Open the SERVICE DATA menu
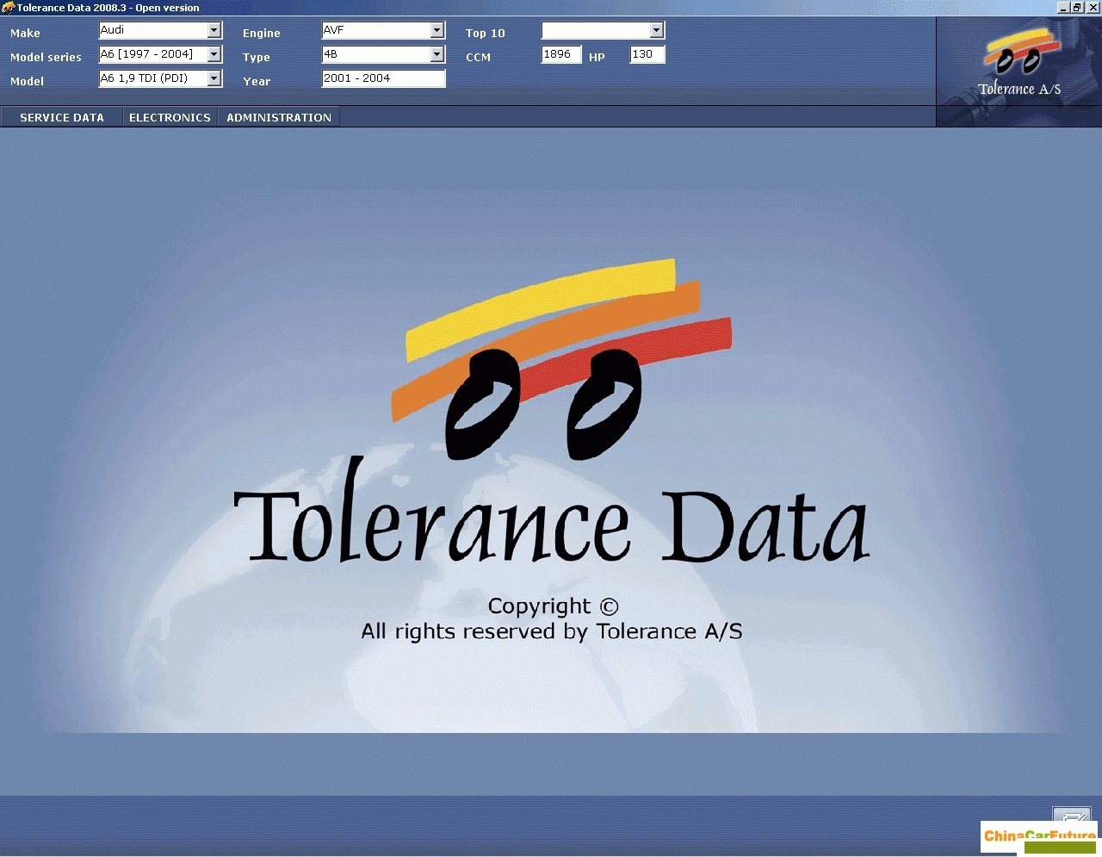The height and width of the screenshot is (857, 1102). pos(62,117)
